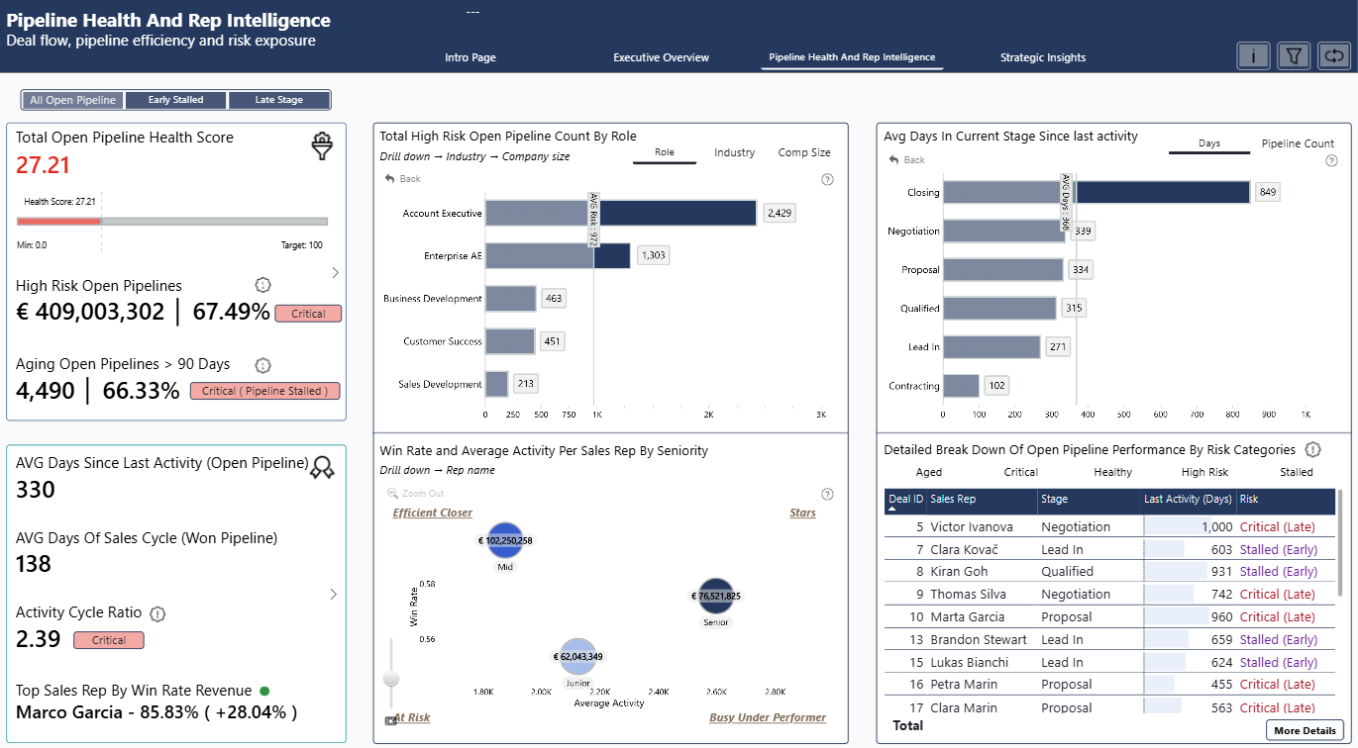Click the Senior seniority bubble
1358x748 pixels.
tap(716, 596)
